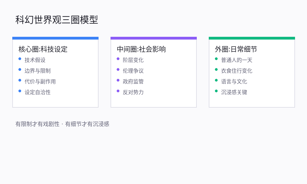This screenshot has width=307, height=184.
Task: Select the 核心圈:科技设定 card heading
Action: (43, 49)
